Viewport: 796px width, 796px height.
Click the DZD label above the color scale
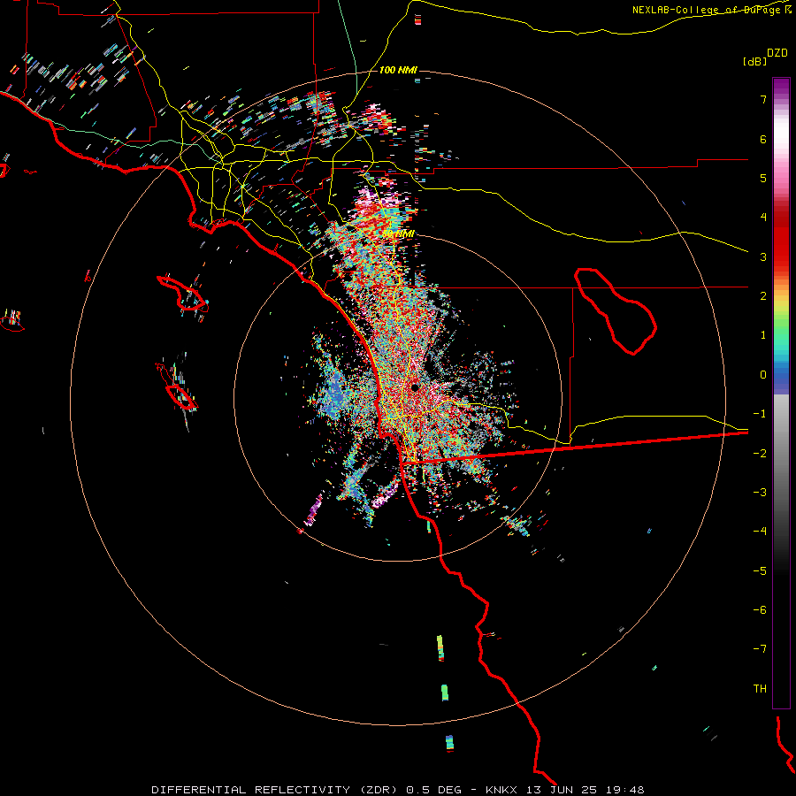(777, 53)
